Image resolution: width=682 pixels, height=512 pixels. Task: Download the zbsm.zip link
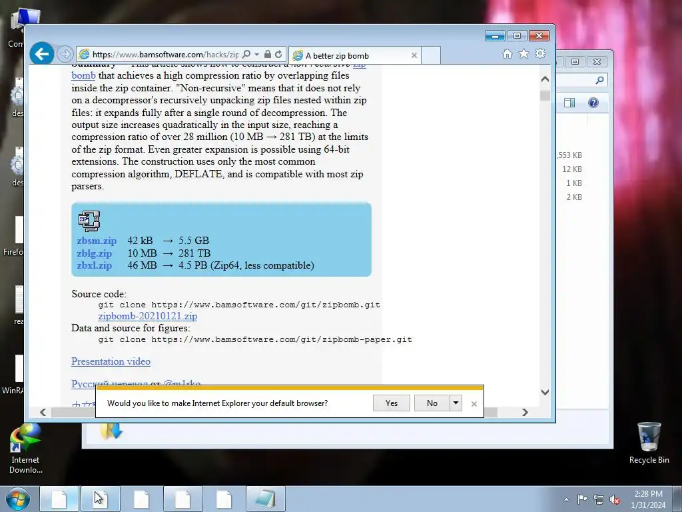pos(97,241)
